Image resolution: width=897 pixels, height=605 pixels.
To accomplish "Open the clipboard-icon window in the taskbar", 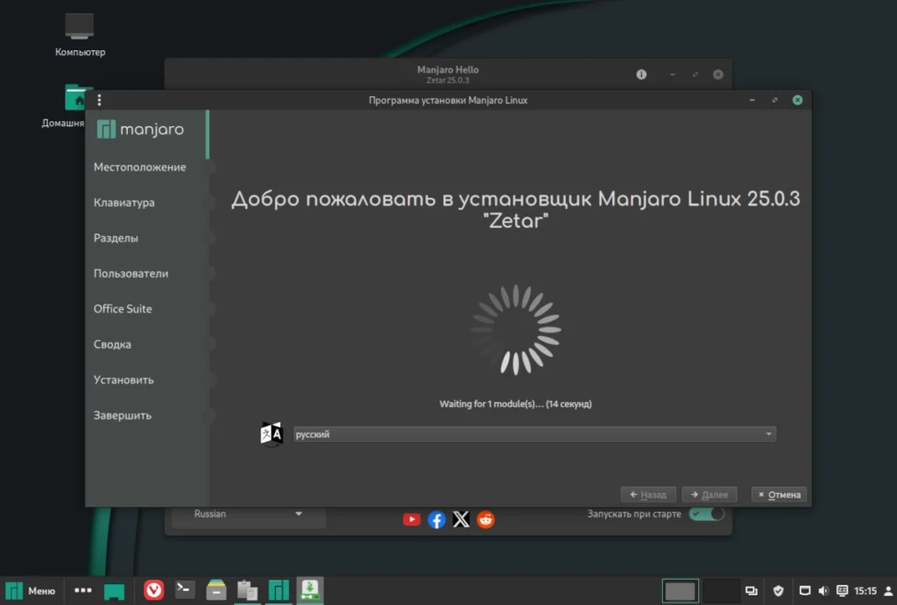I will pyautogui.click(x=247, y=591).
